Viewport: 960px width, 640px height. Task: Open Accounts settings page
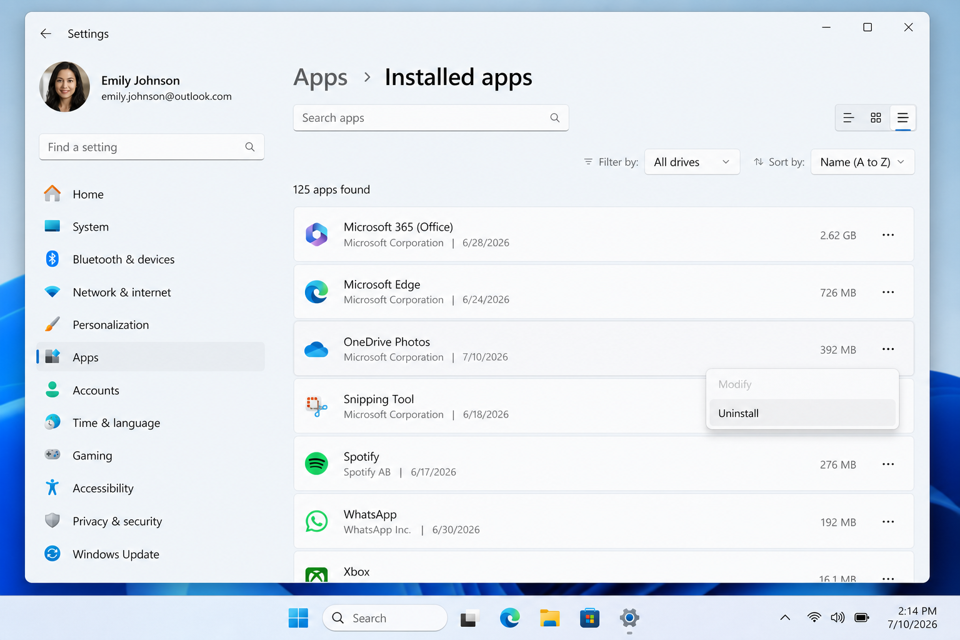[150, 391]
